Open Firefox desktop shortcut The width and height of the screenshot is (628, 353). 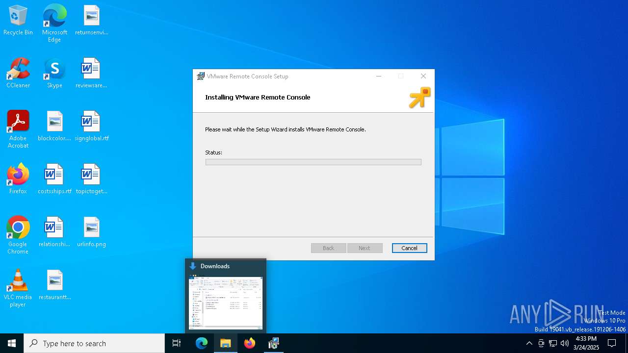coord(18,179)
